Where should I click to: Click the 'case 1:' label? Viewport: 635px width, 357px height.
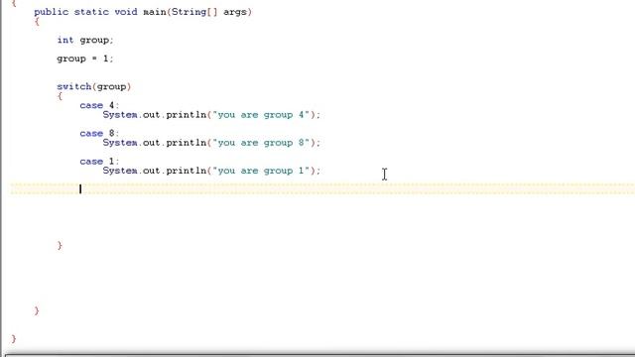point(99,161)
